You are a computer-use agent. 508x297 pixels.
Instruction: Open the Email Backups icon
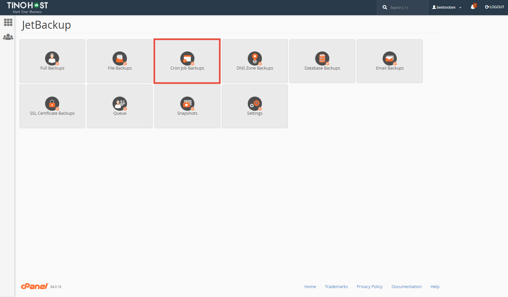tap(390, 59)
